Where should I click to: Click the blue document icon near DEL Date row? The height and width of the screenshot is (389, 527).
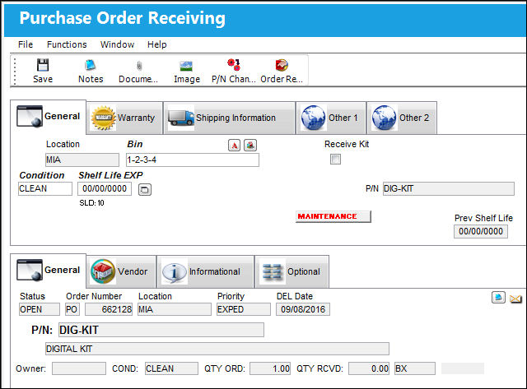498,298
